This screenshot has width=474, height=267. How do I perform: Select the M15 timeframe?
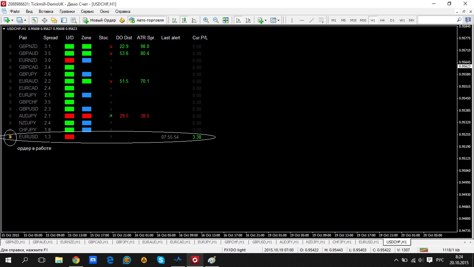(353, 20)
